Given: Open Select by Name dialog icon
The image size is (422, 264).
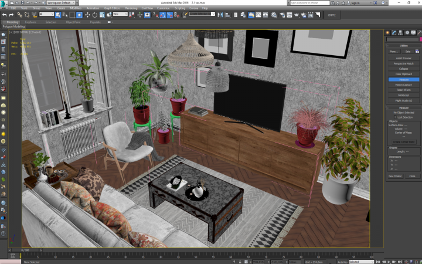Looking at the screenshot, I should coord(65,15).
